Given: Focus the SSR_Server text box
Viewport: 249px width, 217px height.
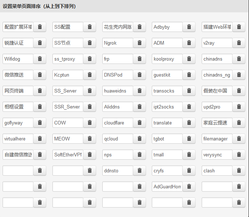Looking at the screenshot, I should pos(68,107).
